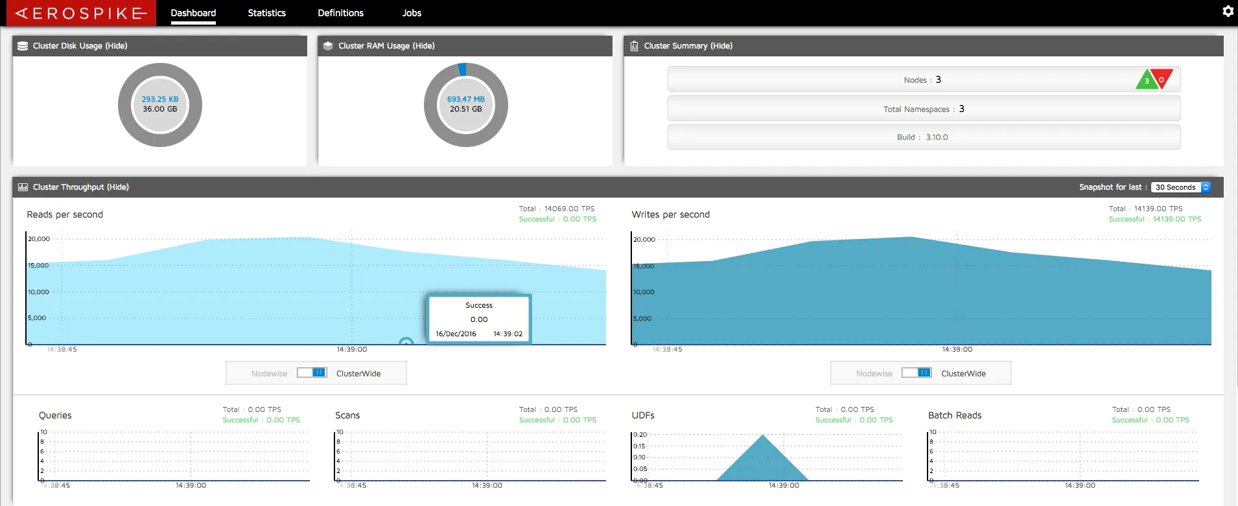Image resolution: width=1238 pixels, height=506 pixels.
Task: Click the disk usage donut chart
Action: [160, 105]
